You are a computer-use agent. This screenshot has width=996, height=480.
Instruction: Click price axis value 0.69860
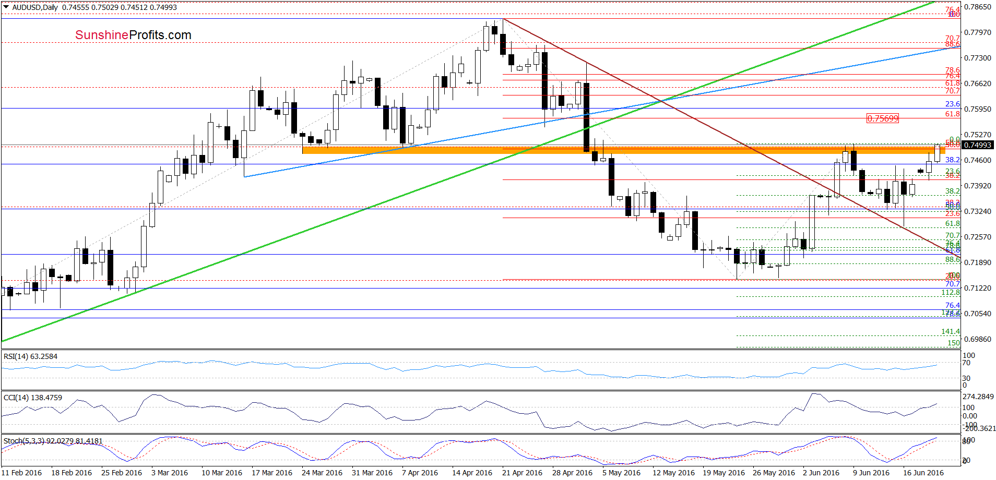(x=977, y=339)
